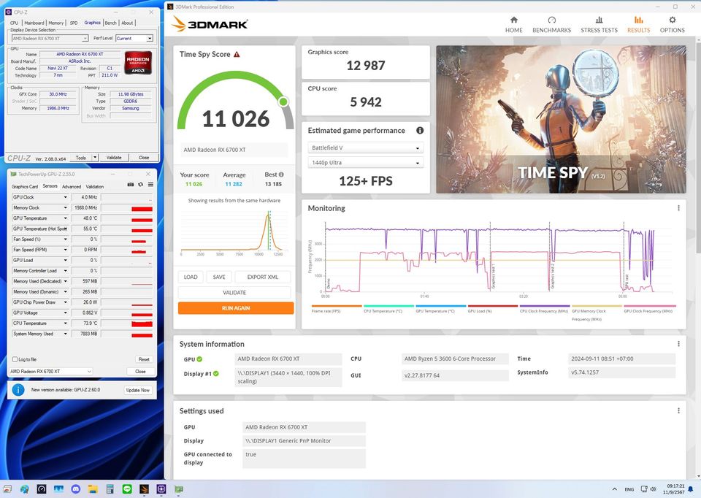
Task: Enable the Log to file checkbox
Action: click(15, 359)
